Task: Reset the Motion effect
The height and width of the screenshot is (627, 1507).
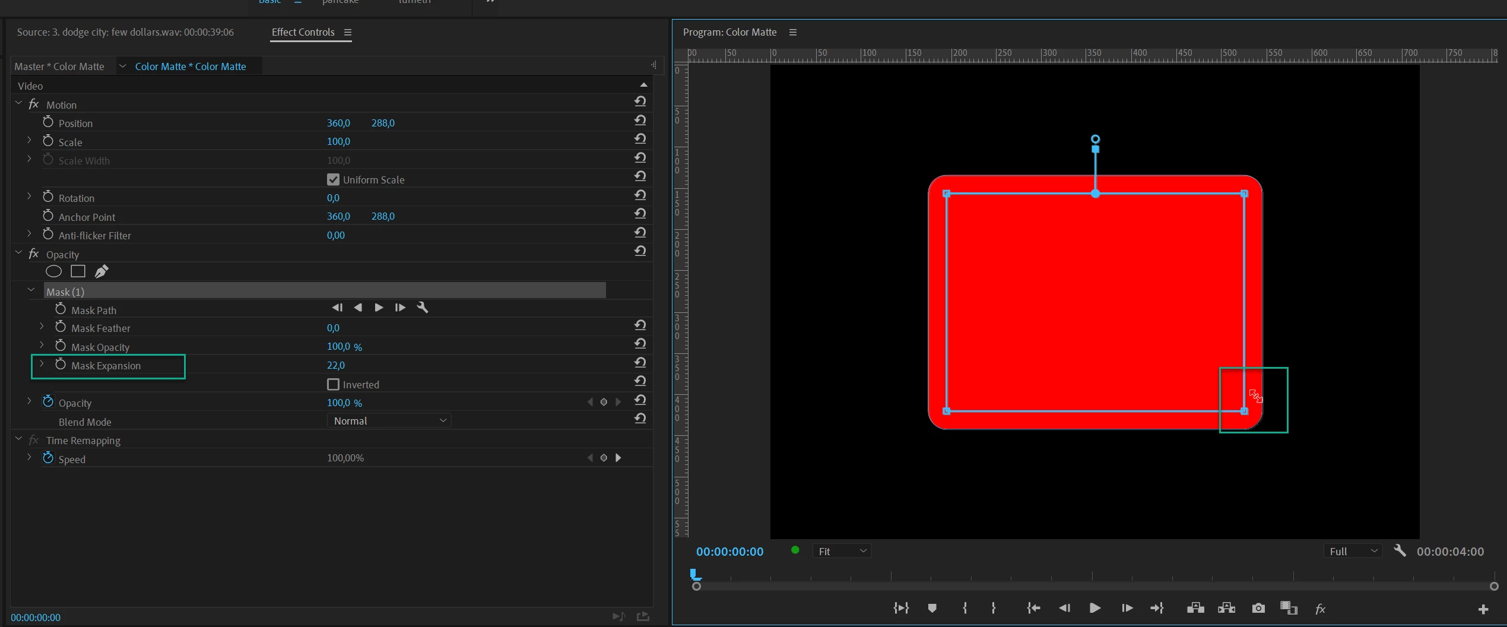Action: 640,102
